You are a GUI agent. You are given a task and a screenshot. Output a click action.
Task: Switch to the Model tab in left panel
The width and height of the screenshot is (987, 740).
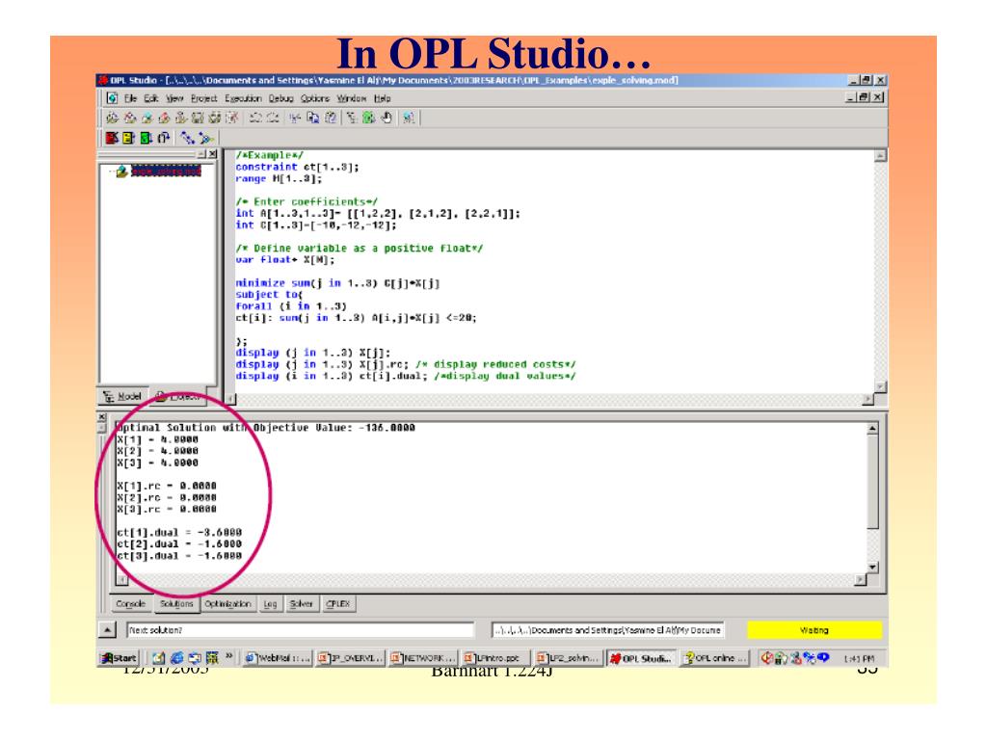[122, 396]
